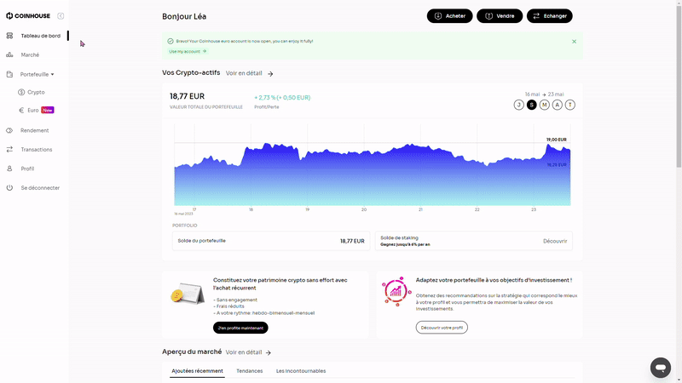Viewport: 682px width, 383px height.
Task: Click Se déconnecter to log out
Action: pos(40,188)
